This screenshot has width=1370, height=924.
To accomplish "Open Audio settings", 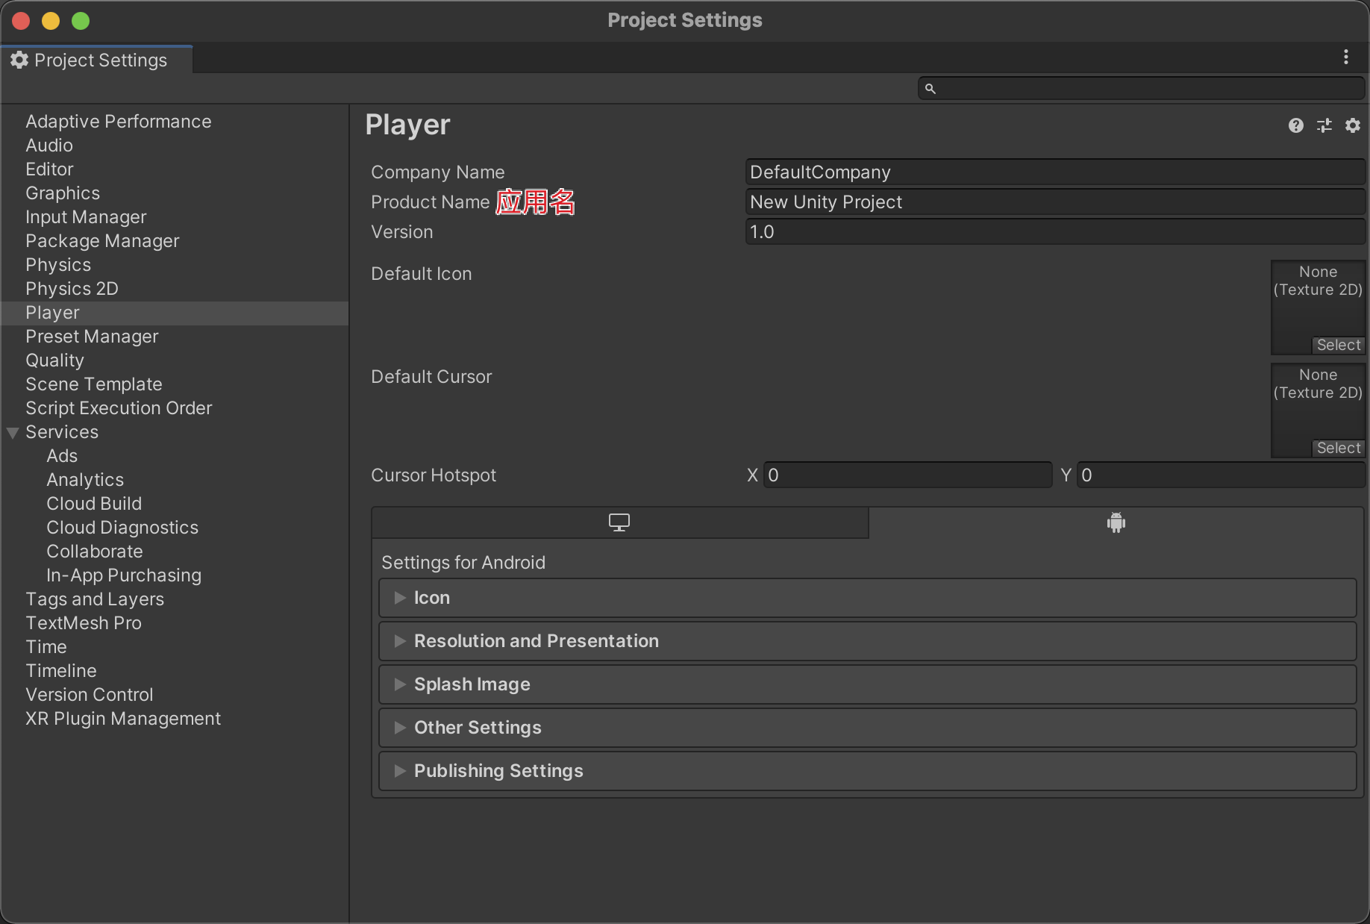I will pos(175,146).
